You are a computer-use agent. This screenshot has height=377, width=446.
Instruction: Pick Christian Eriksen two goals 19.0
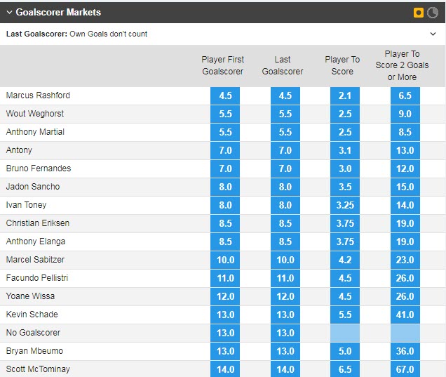(405, 223)
